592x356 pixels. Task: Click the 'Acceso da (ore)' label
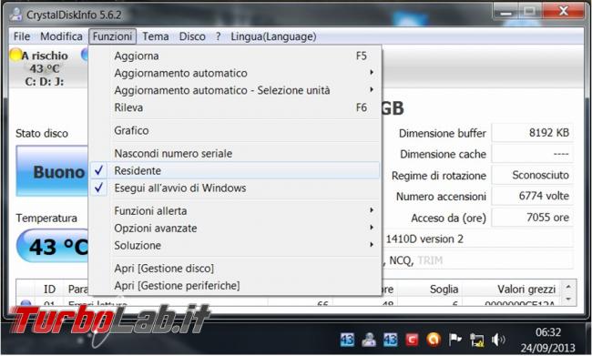point(448,218)
